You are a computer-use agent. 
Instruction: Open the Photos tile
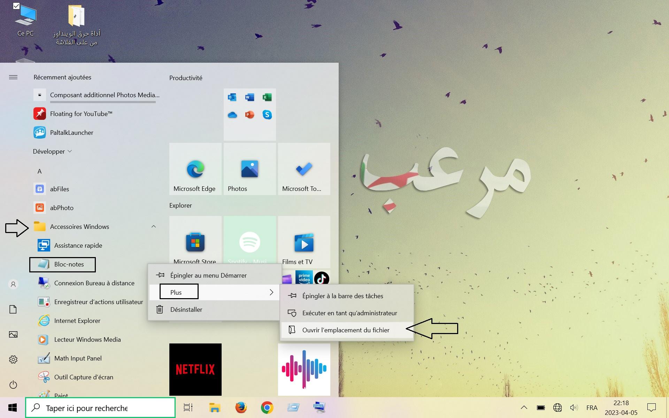[250, 169]
